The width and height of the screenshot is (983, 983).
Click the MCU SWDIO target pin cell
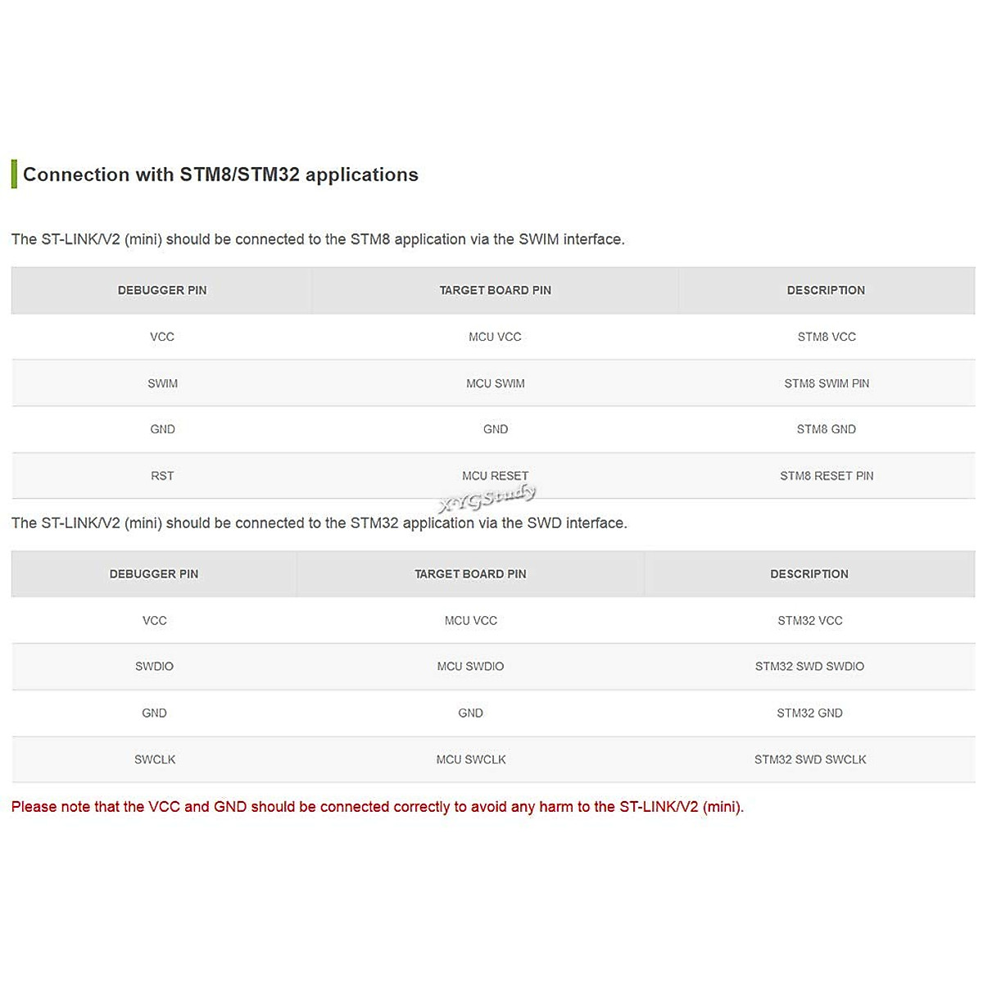click(x=470, y=667)
